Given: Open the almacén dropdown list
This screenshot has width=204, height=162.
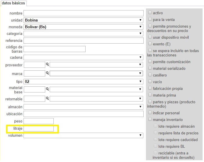Looking at the screenshot, I should click(x=83, y=107).
